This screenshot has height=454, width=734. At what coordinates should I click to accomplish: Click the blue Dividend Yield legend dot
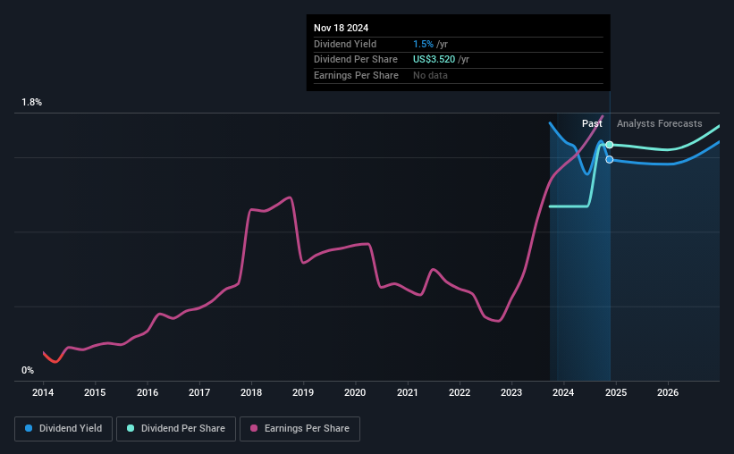[x=29, y=428]
